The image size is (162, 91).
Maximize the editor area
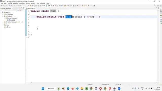point(159,8)
